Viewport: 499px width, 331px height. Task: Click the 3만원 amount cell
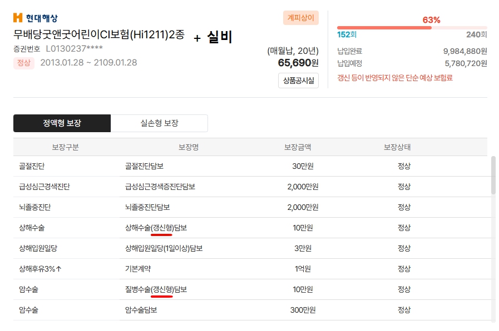[303, 248]
